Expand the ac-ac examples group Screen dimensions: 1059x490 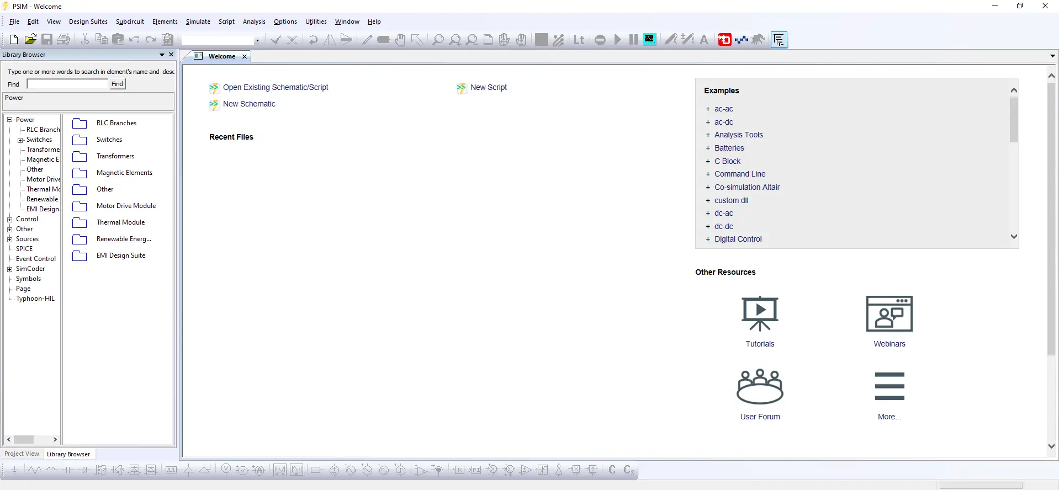click(708, 109)
